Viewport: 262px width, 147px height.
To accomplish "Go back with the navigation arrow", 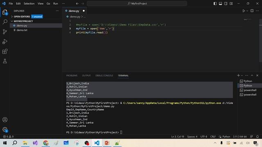I will [77, 4].
